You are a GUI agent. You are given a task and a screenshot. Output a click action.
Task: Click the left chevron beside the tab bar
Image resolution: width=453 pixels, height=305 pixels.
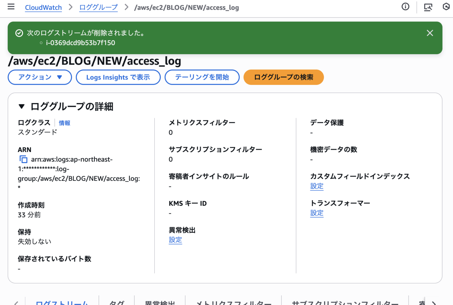16,303
